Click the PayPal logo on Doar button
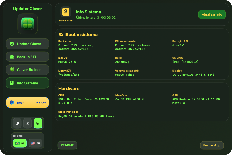Image resolution: width=232 pixels, height=155 pixels. click(12, 103)
